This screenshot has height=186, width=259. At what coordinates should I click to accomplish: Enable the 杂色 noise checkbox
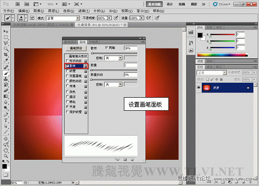pos(67,92)
